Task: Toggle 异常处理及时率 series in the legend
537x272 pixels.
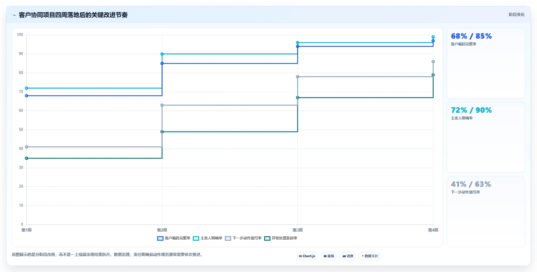Action: tap(281, 238)
